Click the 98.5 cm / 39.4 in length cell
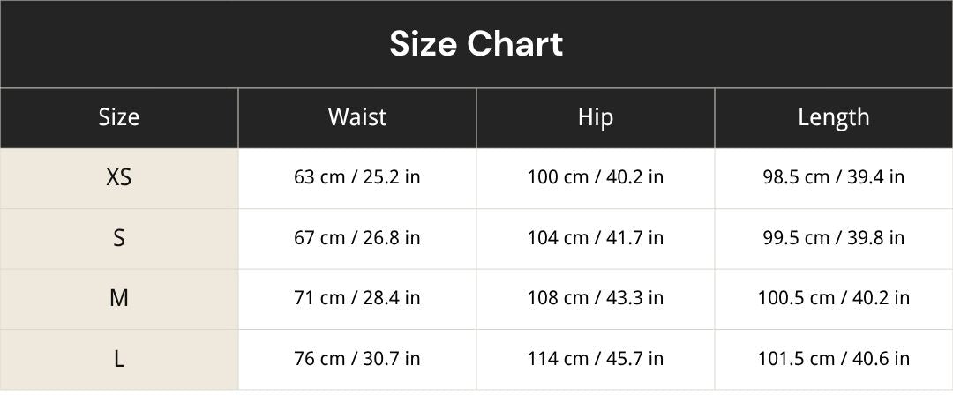 (x=834, y=178)
